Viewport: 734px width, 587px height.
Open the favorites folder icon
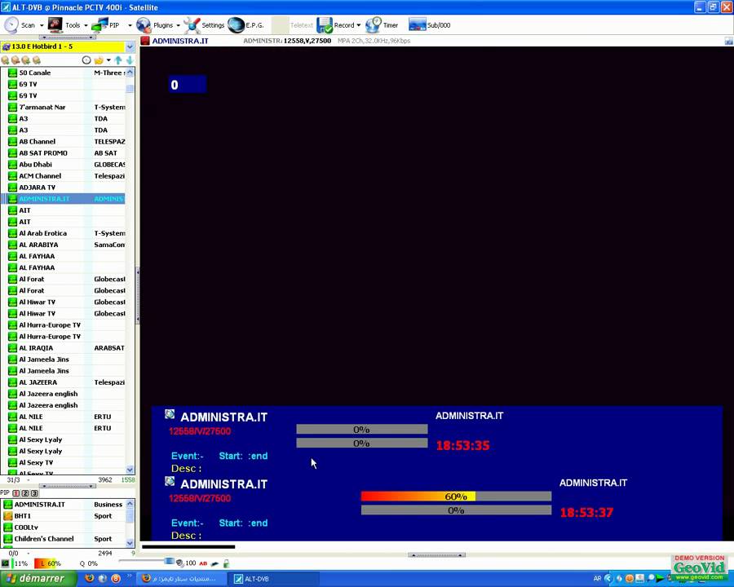pos(99,60)
